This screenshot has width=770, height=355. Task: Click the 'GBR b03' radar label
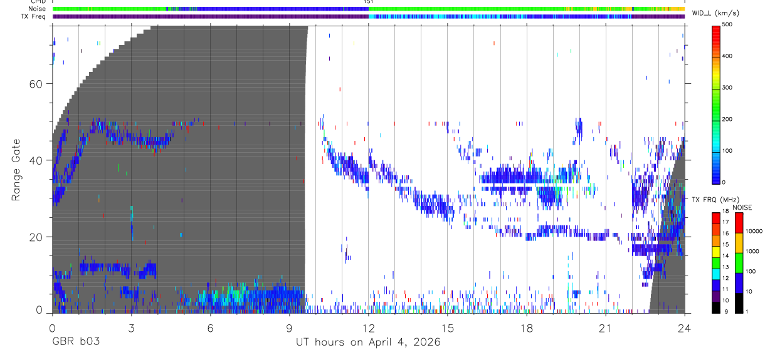click(x=75, y=342)
